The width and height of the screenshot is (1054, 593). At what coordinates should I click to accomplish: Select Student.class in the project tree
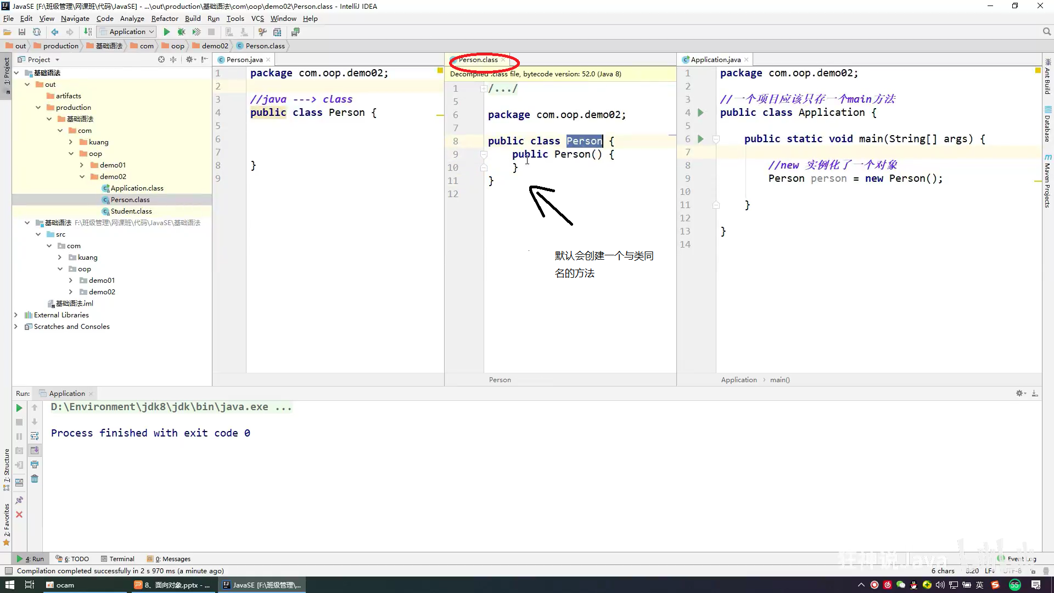click(131, 211)
